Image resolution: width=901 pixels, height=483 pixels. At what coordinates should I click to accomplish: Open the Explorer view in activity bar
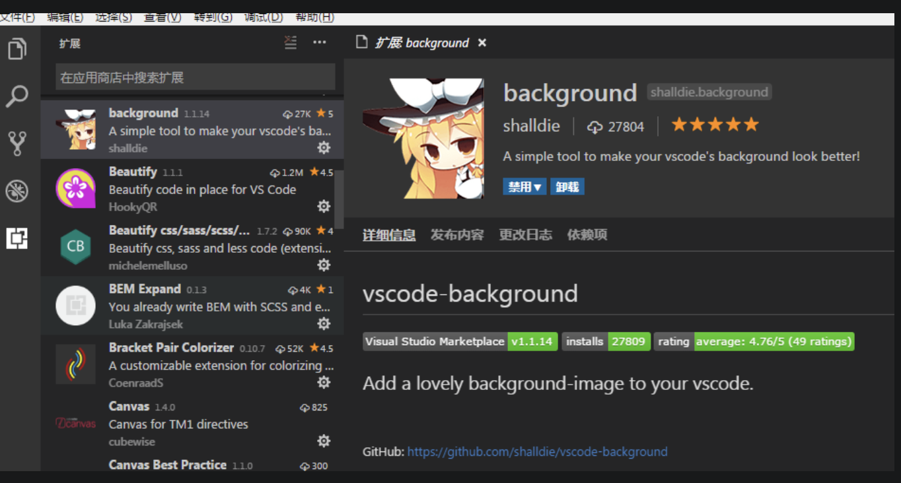pyautogui.click(x=17, y=48)
